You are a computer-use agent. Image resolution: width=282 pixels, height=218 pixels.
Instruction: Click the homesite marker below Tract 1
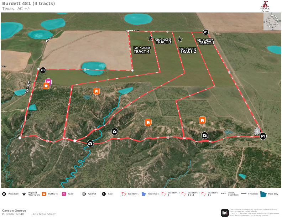tap(202, 120)
